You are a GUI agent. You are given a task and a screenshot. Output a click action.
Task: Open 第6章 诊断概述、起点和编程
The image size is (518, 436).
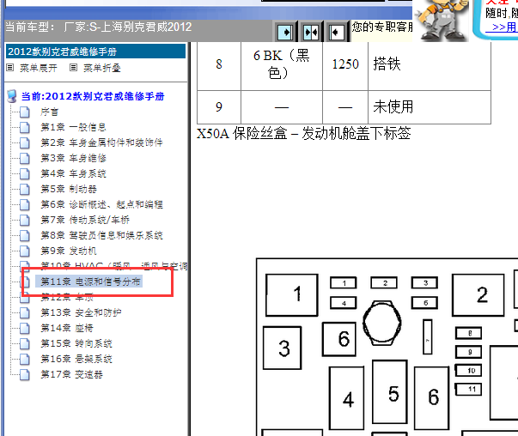coord(101,204)
